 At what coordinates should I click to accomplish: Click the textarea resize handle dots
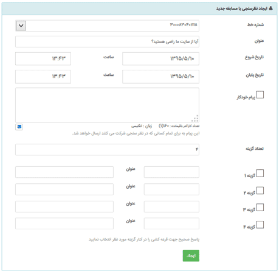(195, 119)
